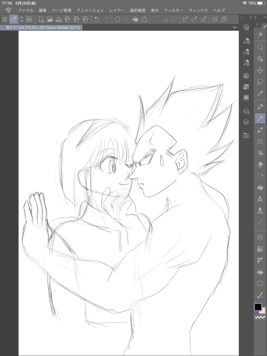Toggle Snap to Special Ruler
The height and width of the screenshot is (356, 267).
pyautogui.click(x=194, y=19)
